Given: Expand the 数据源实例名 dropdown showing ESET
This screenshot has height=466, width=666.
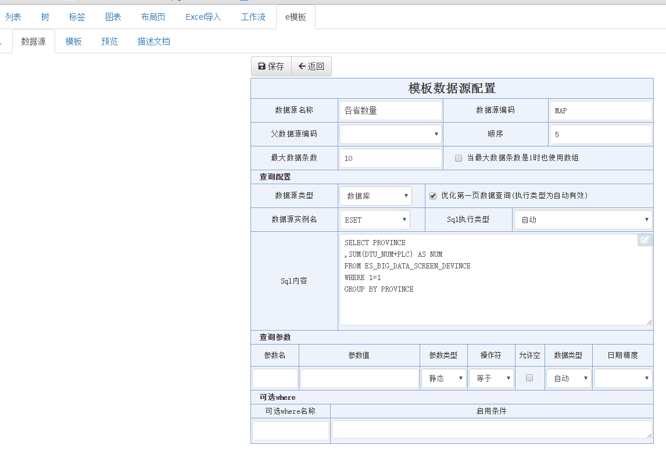Looking at the screenshot, I should [375, 220].
